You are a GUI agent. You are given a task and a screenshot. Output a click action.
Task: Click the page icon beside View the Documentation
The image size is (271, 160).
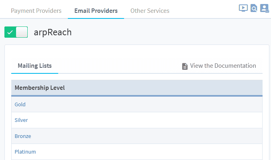(185, 66)
